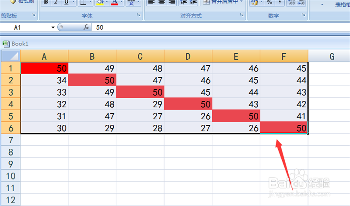The width and height of the screenshot is (350, 206).
Task: Select column G header
Action: (329, 56)
